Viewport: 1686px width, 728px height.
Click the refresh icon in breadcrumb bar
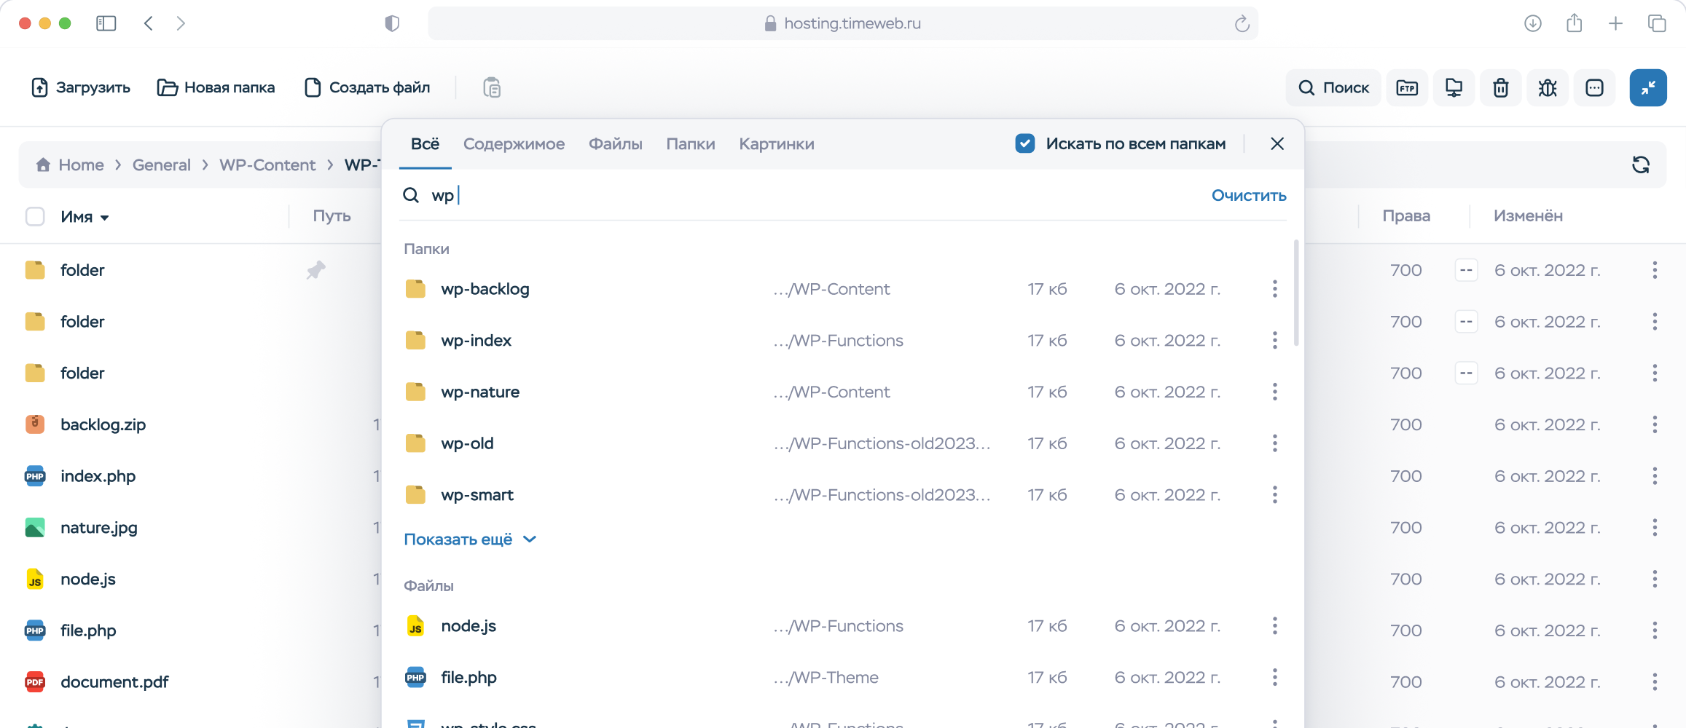pyautogui.click(x=1640, y=165)
